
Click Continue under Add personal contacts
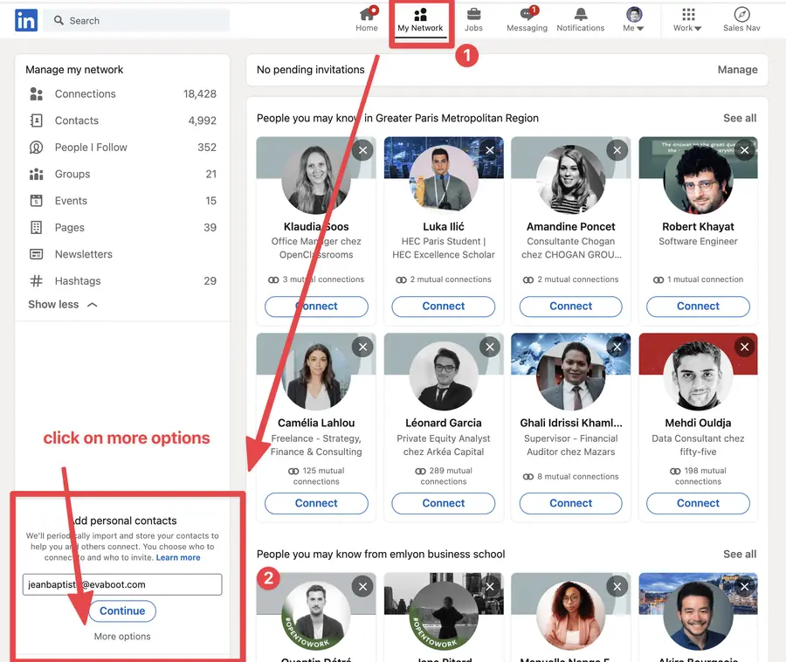(x=121, y=611)
